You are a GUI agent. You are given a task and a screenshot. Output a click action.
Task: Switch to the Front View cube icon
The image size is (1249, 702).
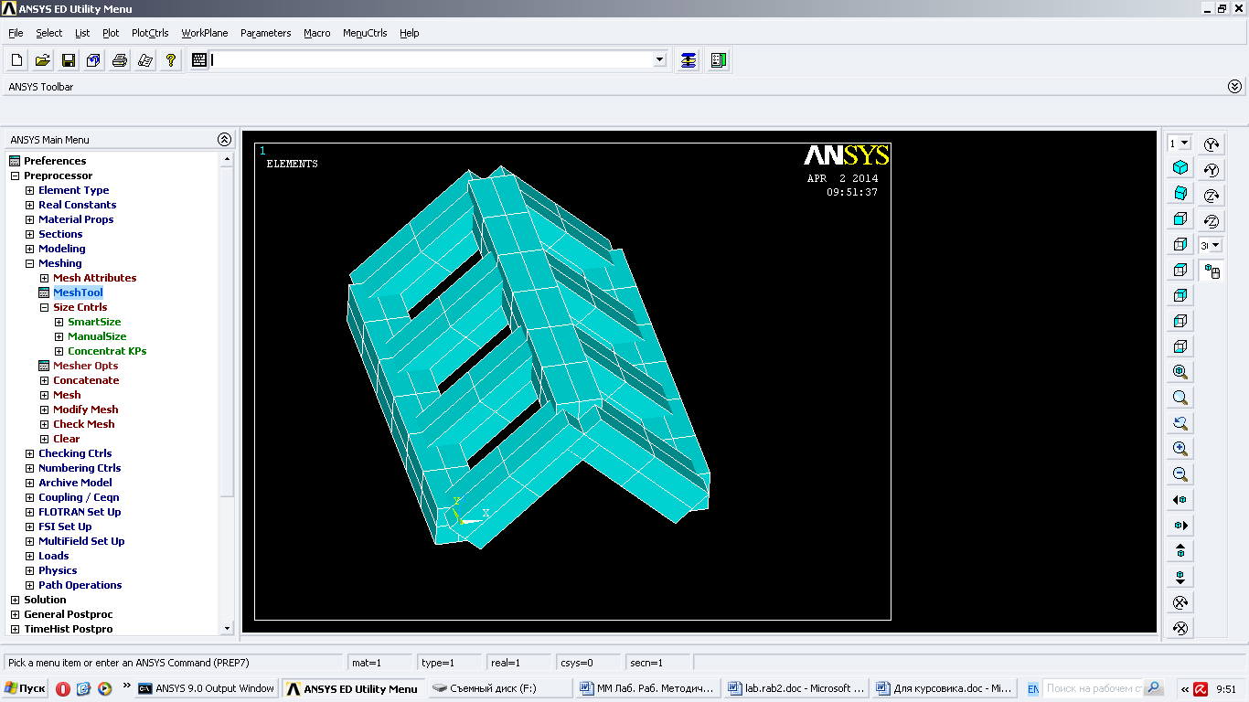click(x=1180, y=219)
